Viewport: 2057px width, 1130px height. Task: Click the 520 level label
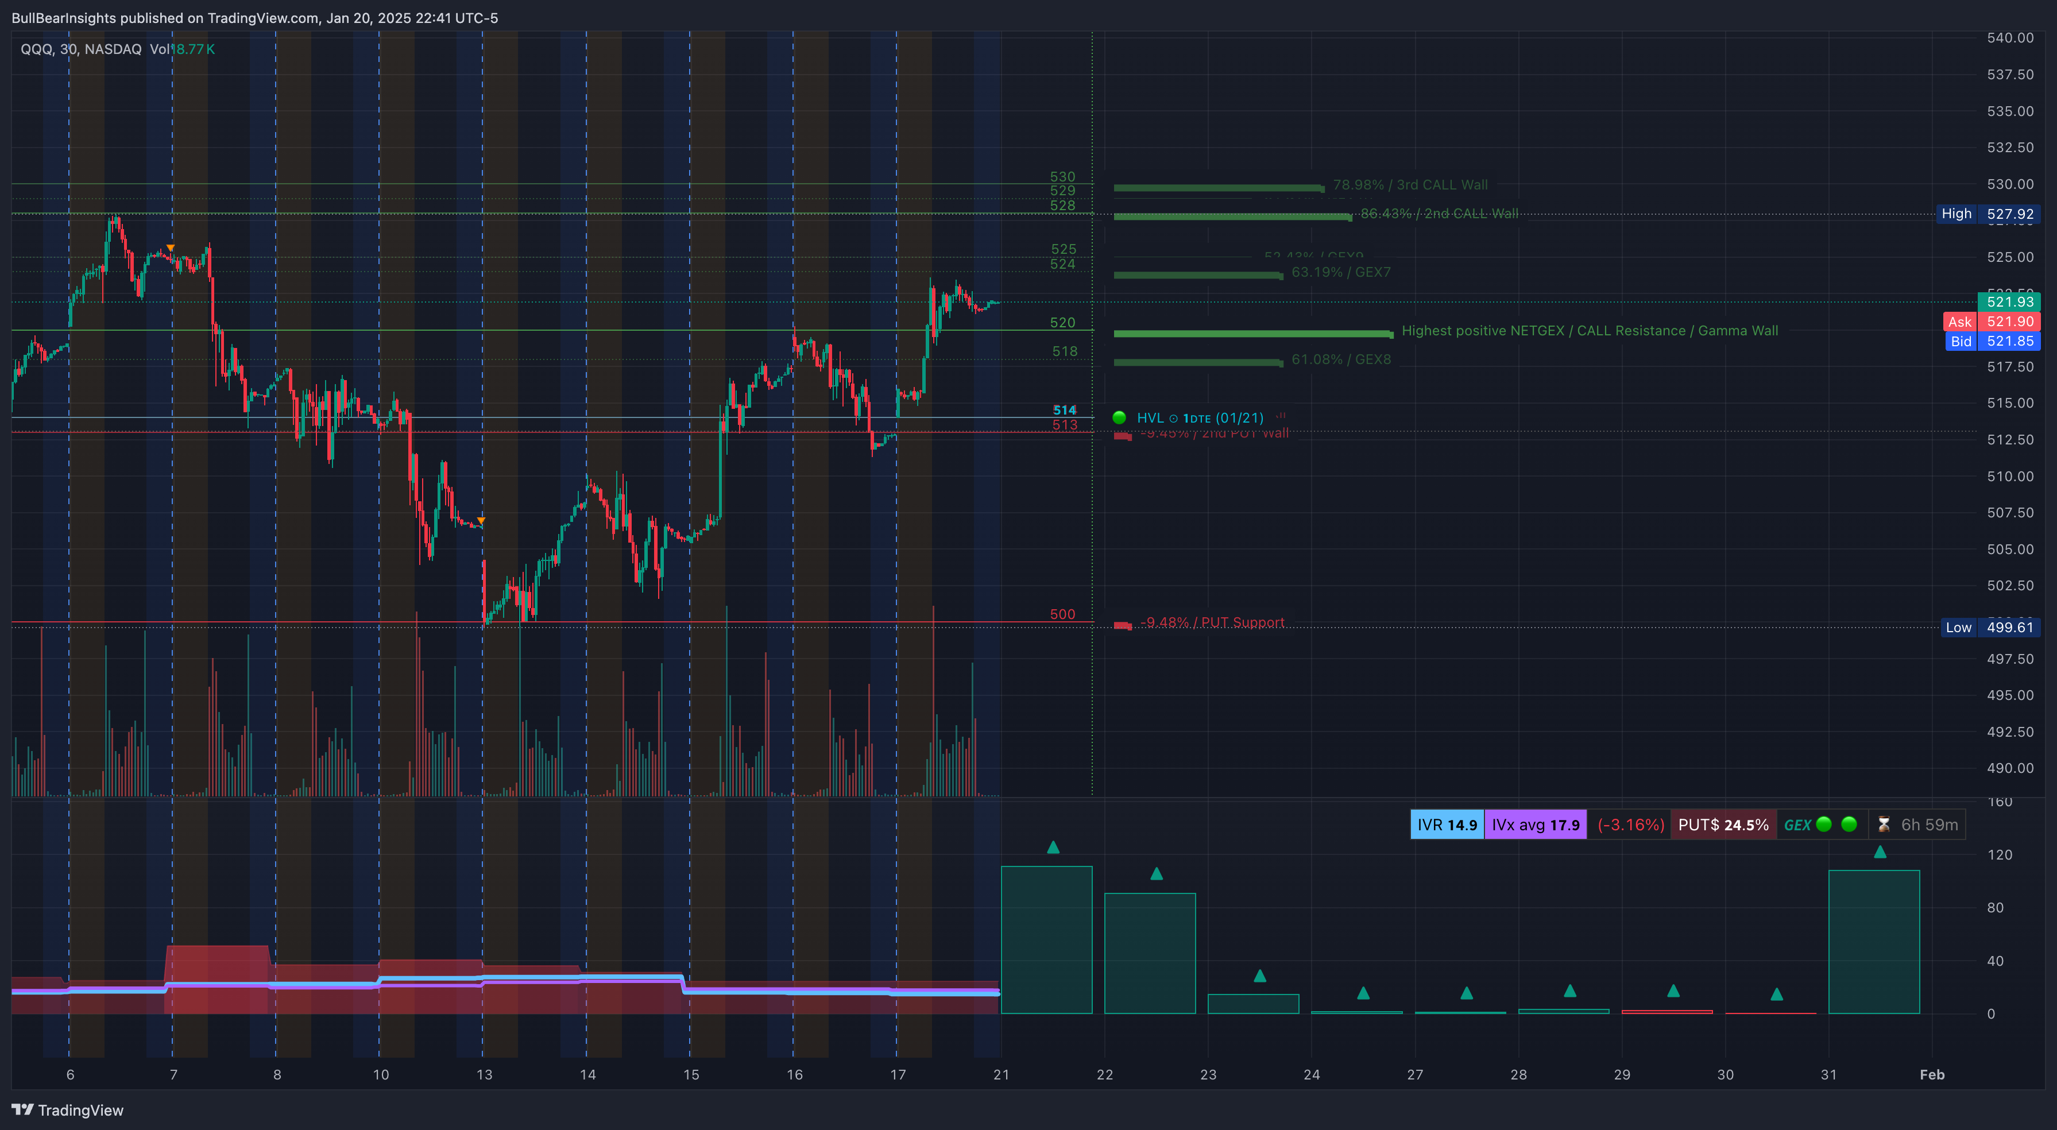pos(1062,323)
